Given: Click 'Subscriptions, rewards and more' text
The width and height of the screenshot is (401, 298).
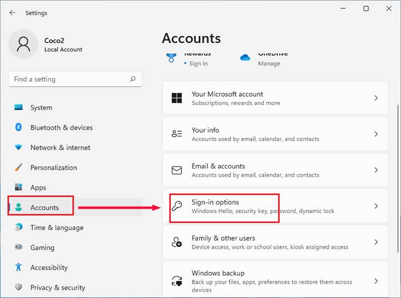Looking at the screenshot, I should 236,103.
